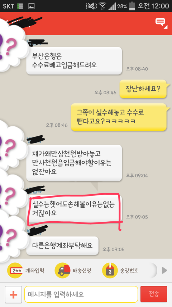Screen dimensions: 172x307
Task: Tap the 다른은행계좌부탁해요 message bubble
Action: tap(62, 246)
